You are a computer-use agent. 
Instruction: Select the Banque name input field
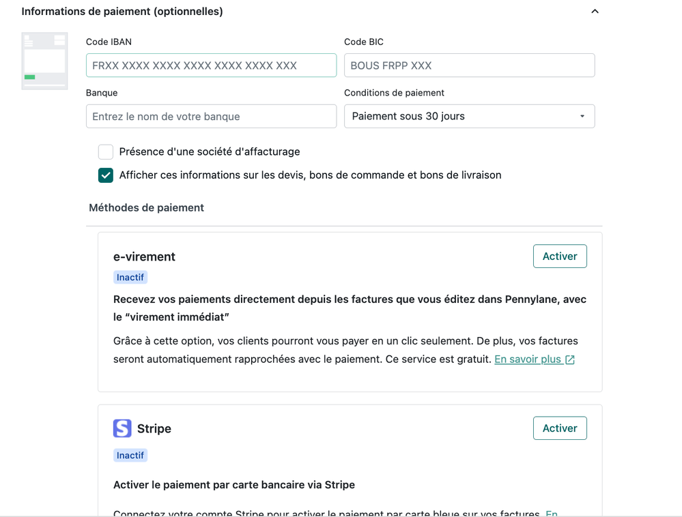click(x=211, y=116)
